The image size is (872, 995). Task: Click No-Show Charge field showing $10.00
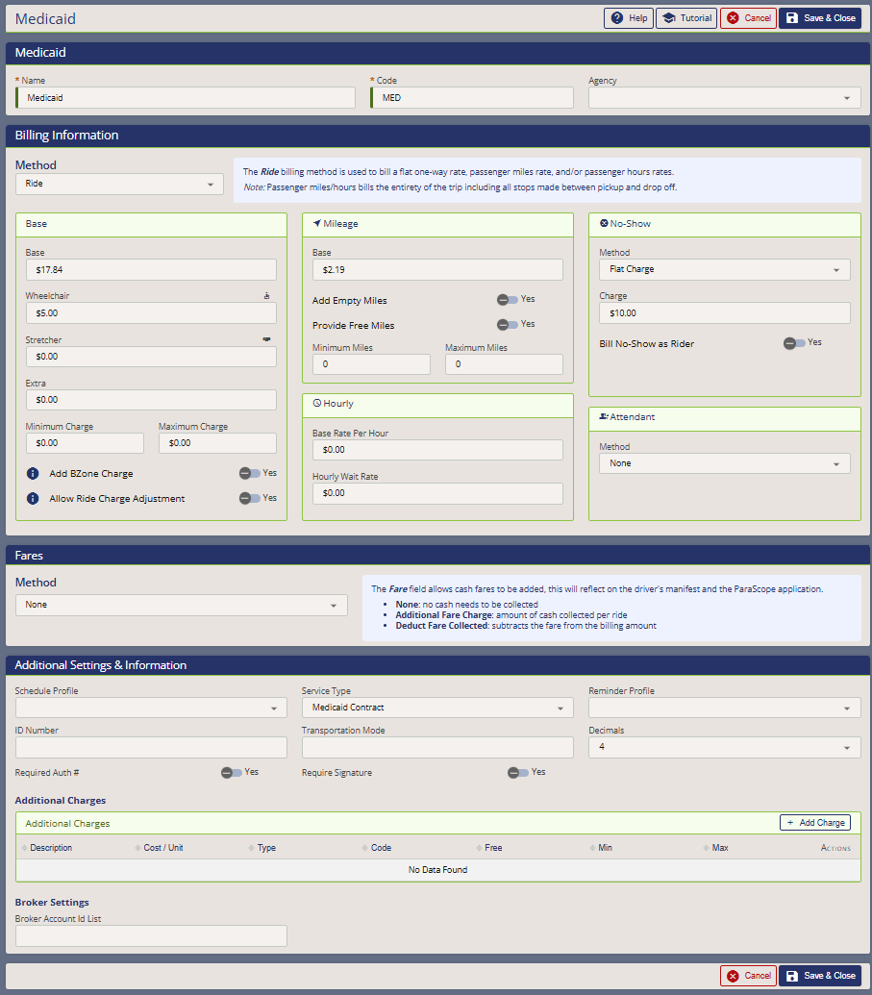[x=724, y=312]
